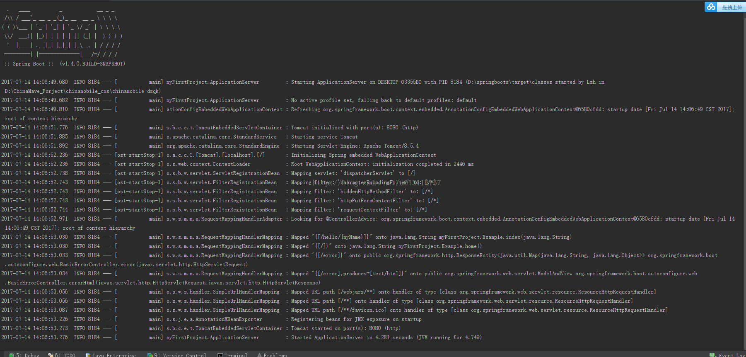
Task: Click the path line 'D:\ChinaMave_Porject\chinamobile_cms'
Action: [83, 91]
